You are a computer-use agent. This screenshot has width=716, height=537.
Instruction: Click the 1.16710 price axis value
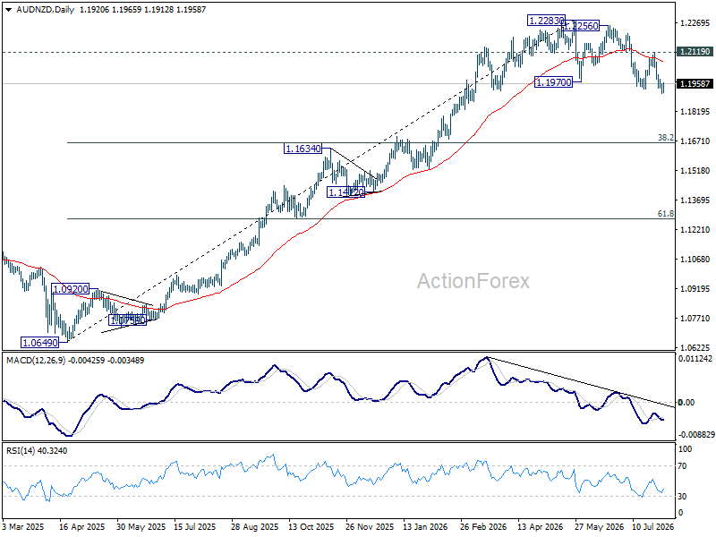pyautogui.click(x=695, y=141)
